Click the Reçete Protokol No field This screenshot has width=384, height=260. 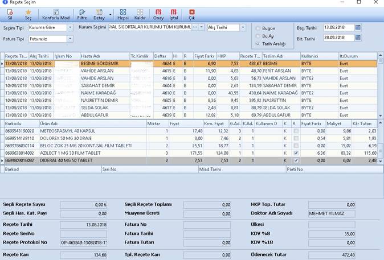[83, 242]
